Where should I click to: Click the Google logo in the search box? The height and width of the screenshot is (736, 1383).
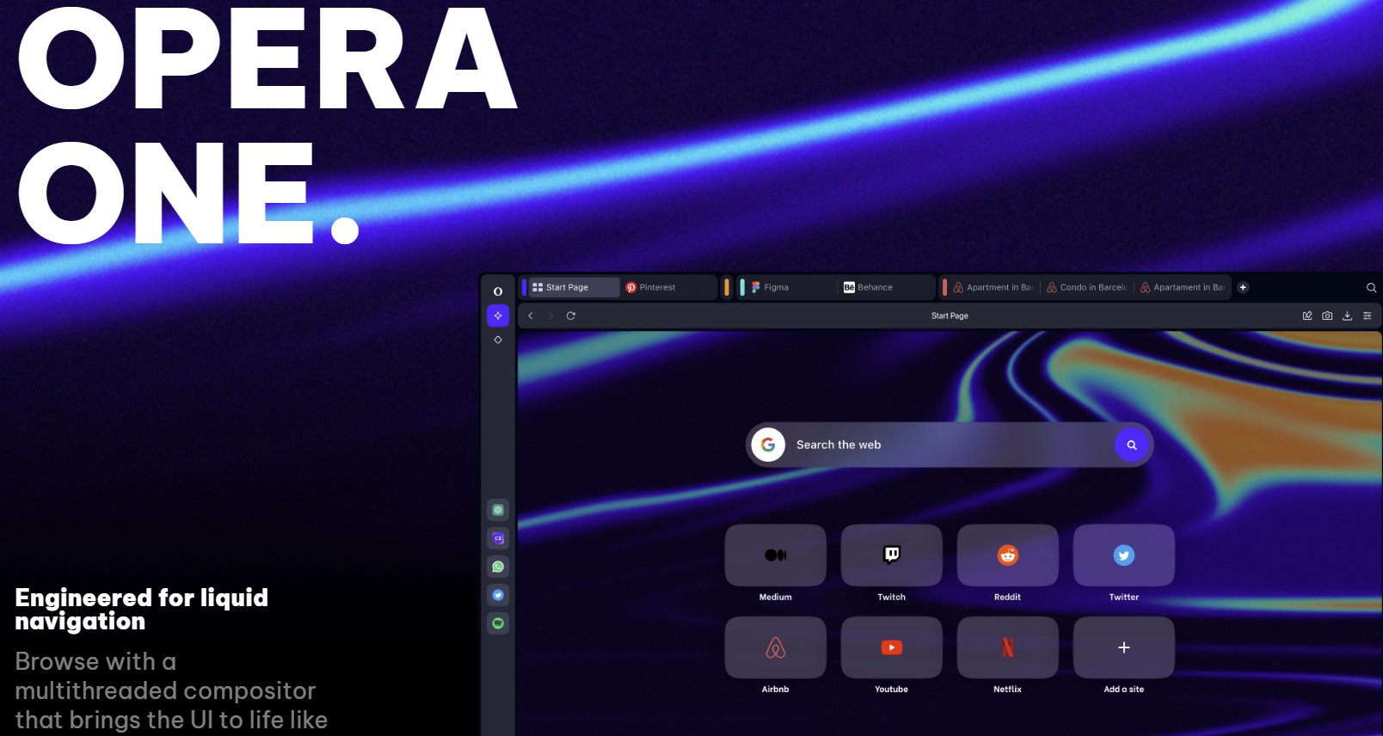768,445
